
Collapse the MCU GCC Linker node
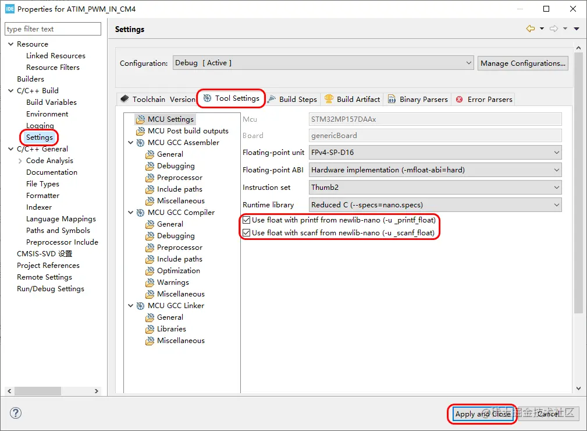coord(131,306)
